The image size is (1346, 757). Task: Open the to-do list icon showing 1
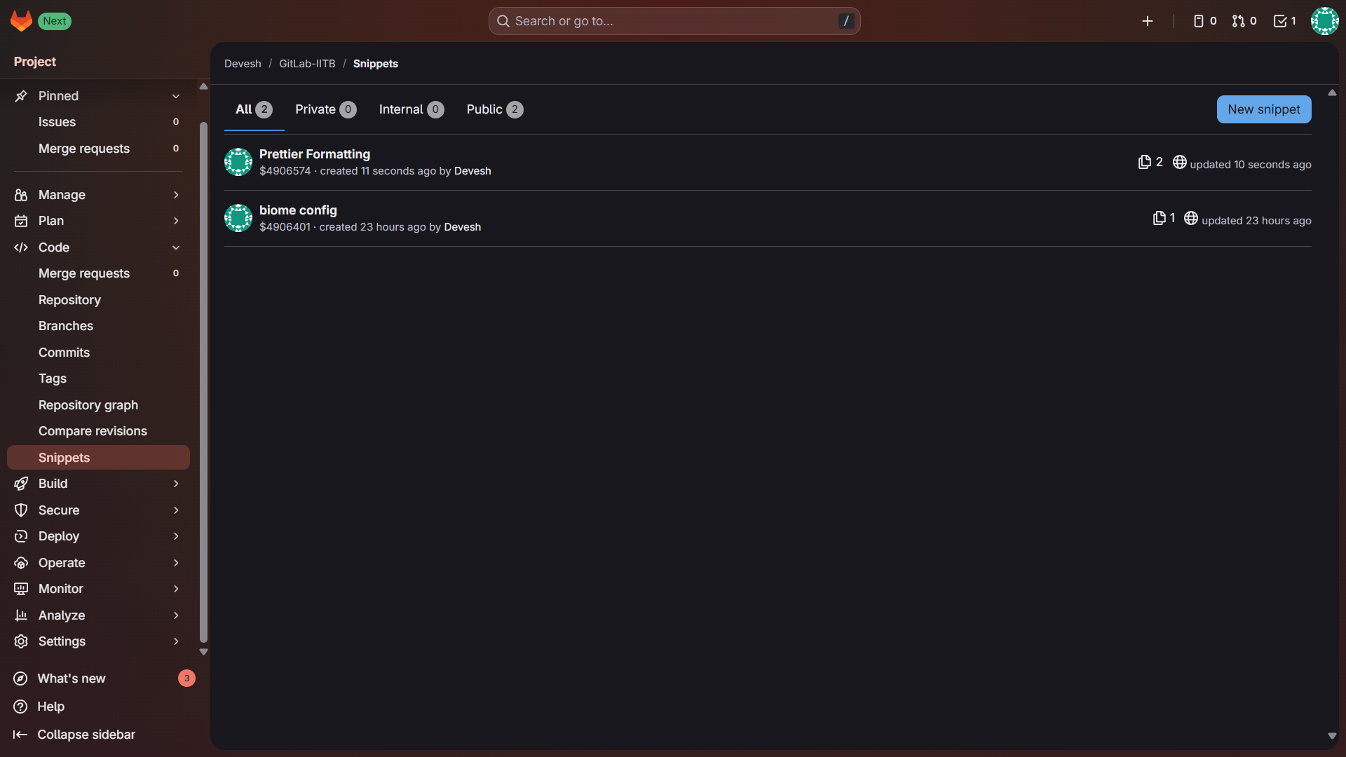click(1282, 21)
